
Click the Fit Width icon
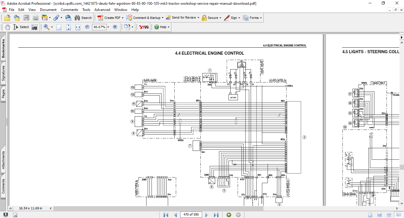pos(78,27)
